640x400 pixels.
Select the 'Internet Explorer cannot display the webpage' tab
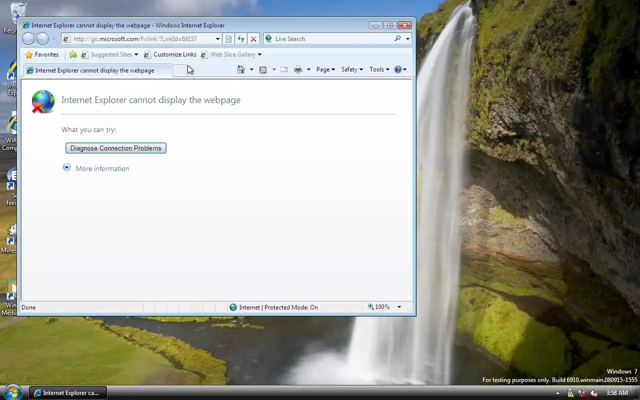97,70
